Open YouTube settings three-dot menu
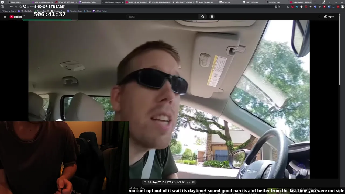This screenshot has height=194, width=345. pos(319,17)
